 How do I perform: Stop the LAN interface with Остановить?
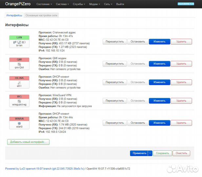(138, 42)
